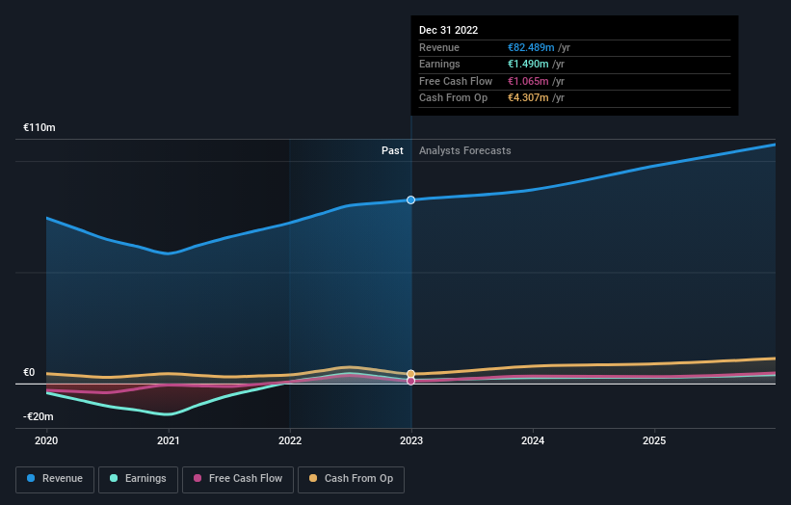This screenshot has width=791, height=505.
Task: Click the Revenue data point at 2023
Action: 411,200
